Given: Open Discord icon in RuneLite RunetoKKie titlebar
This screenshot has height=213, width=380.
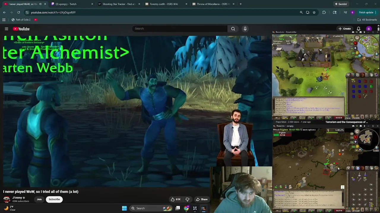Looking at the screenshot, I should pyautogui.click(x=353, y=32).
